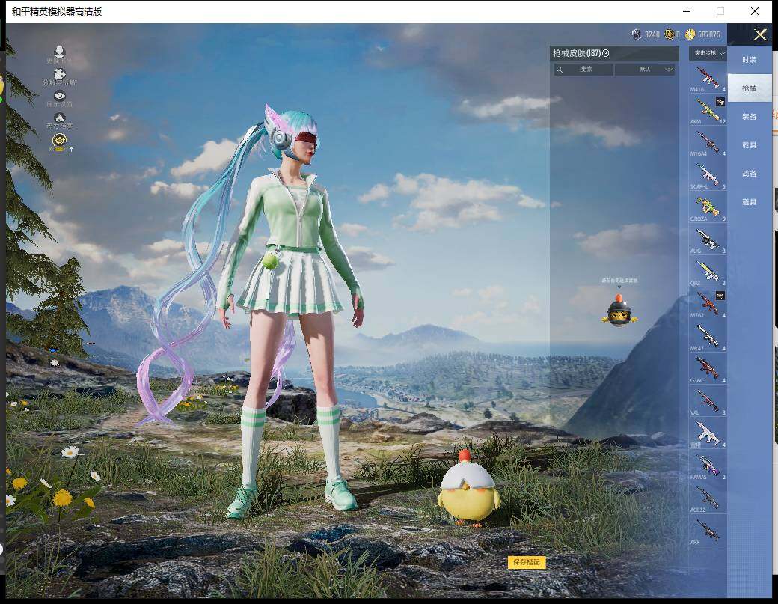The height and width of the screenshot is (604, 778).
Task: Select the M416 weapon skin
Action: [x=707, y=78]
